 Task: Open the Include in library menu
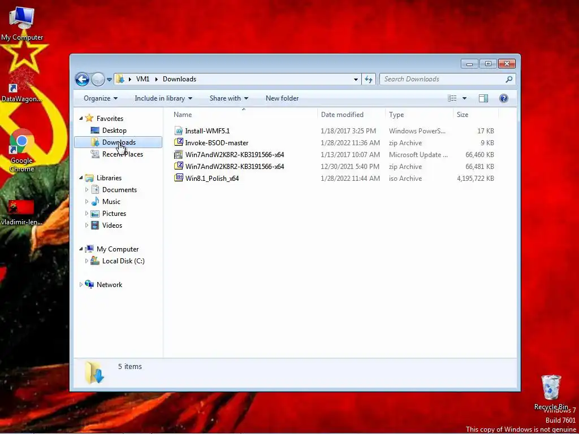(x=163, y=98)
